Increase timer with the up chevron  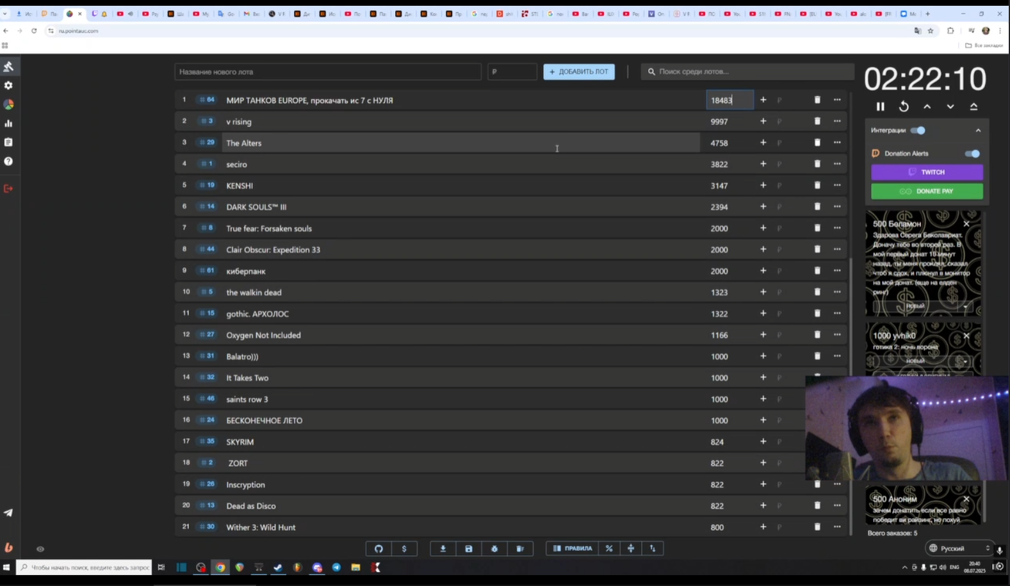(927, 107)
